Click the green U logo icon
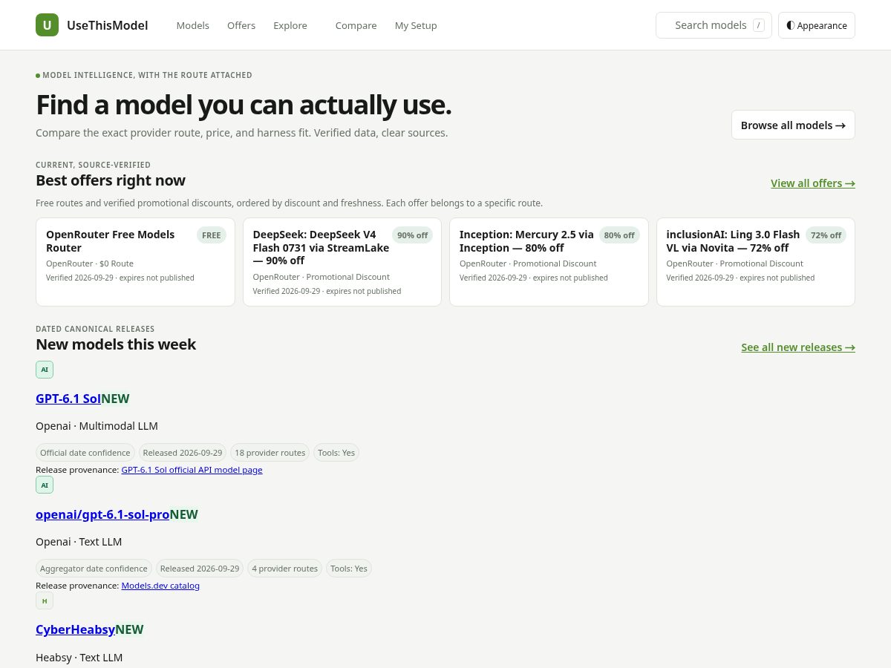Viewport: 891px width, 668px height. tap(47, 25)
